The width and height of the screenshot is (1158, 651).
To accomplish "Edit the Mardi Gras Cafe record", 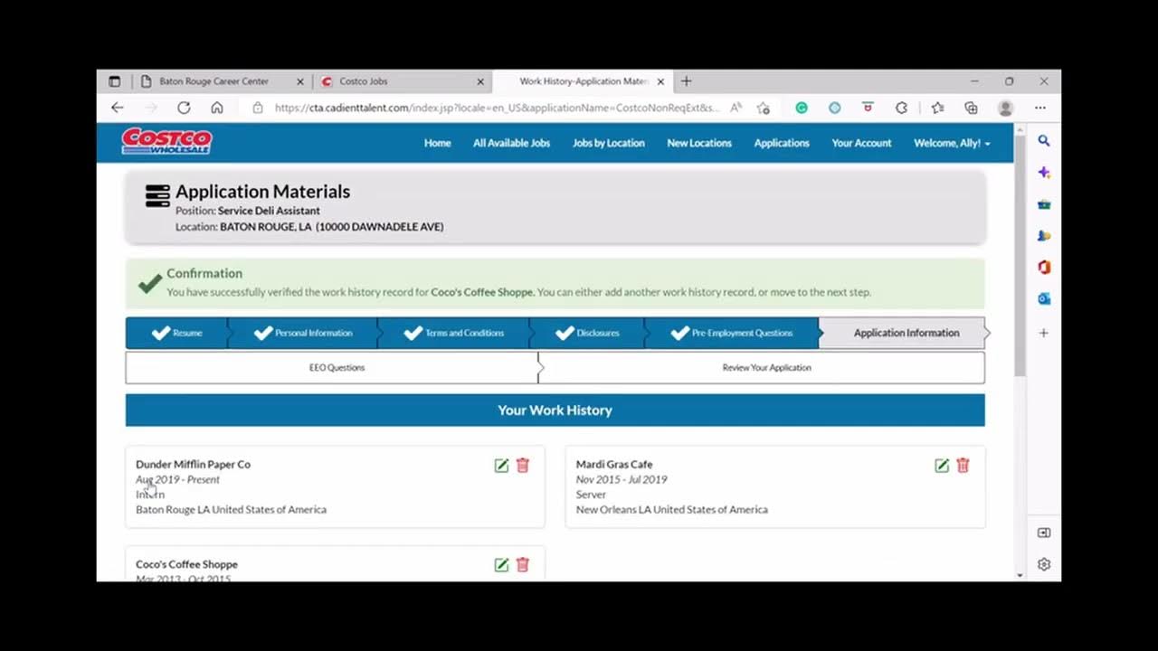I will [942, 466].
